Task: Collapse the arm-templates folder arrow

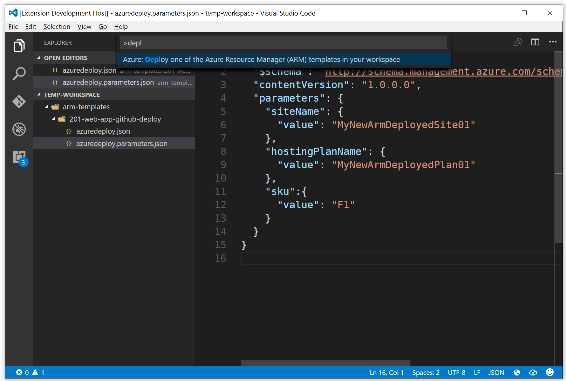Action: coord(47,107)
